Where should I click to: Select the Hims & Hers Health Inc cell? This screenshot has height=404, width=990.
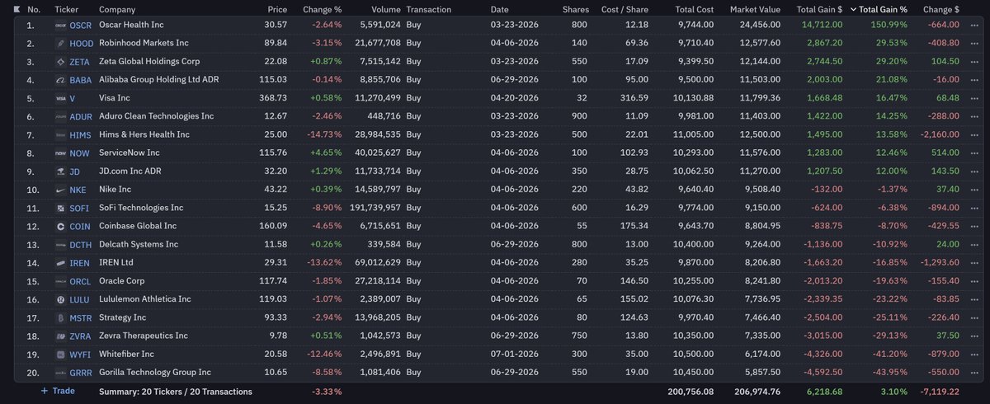[x=144, y=134]
